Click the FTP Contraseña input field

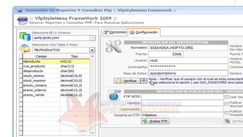coord(182,109)
